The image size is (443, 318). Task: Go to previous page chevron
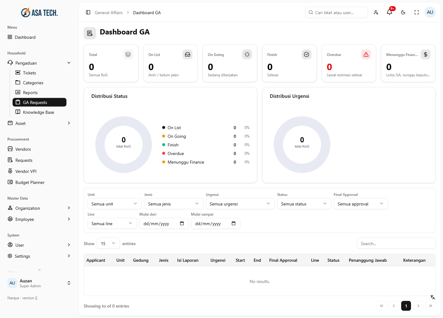pyautogui.click(x=394, y=306)
